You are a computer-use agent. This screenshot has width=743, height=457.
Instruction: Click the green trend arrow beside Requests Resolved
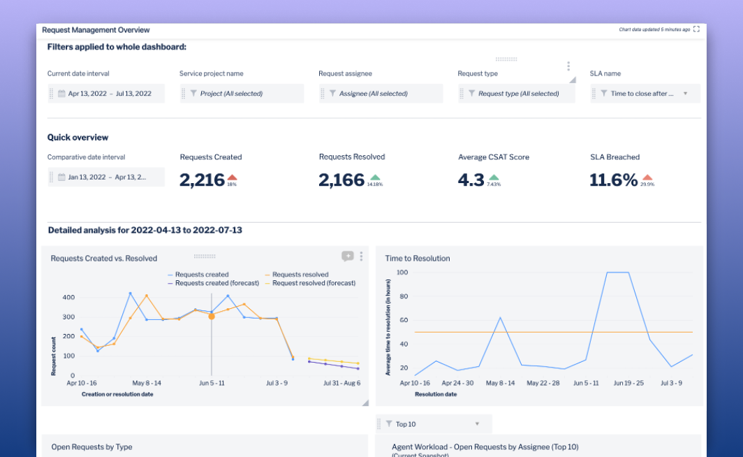click(x=375, y=177)
